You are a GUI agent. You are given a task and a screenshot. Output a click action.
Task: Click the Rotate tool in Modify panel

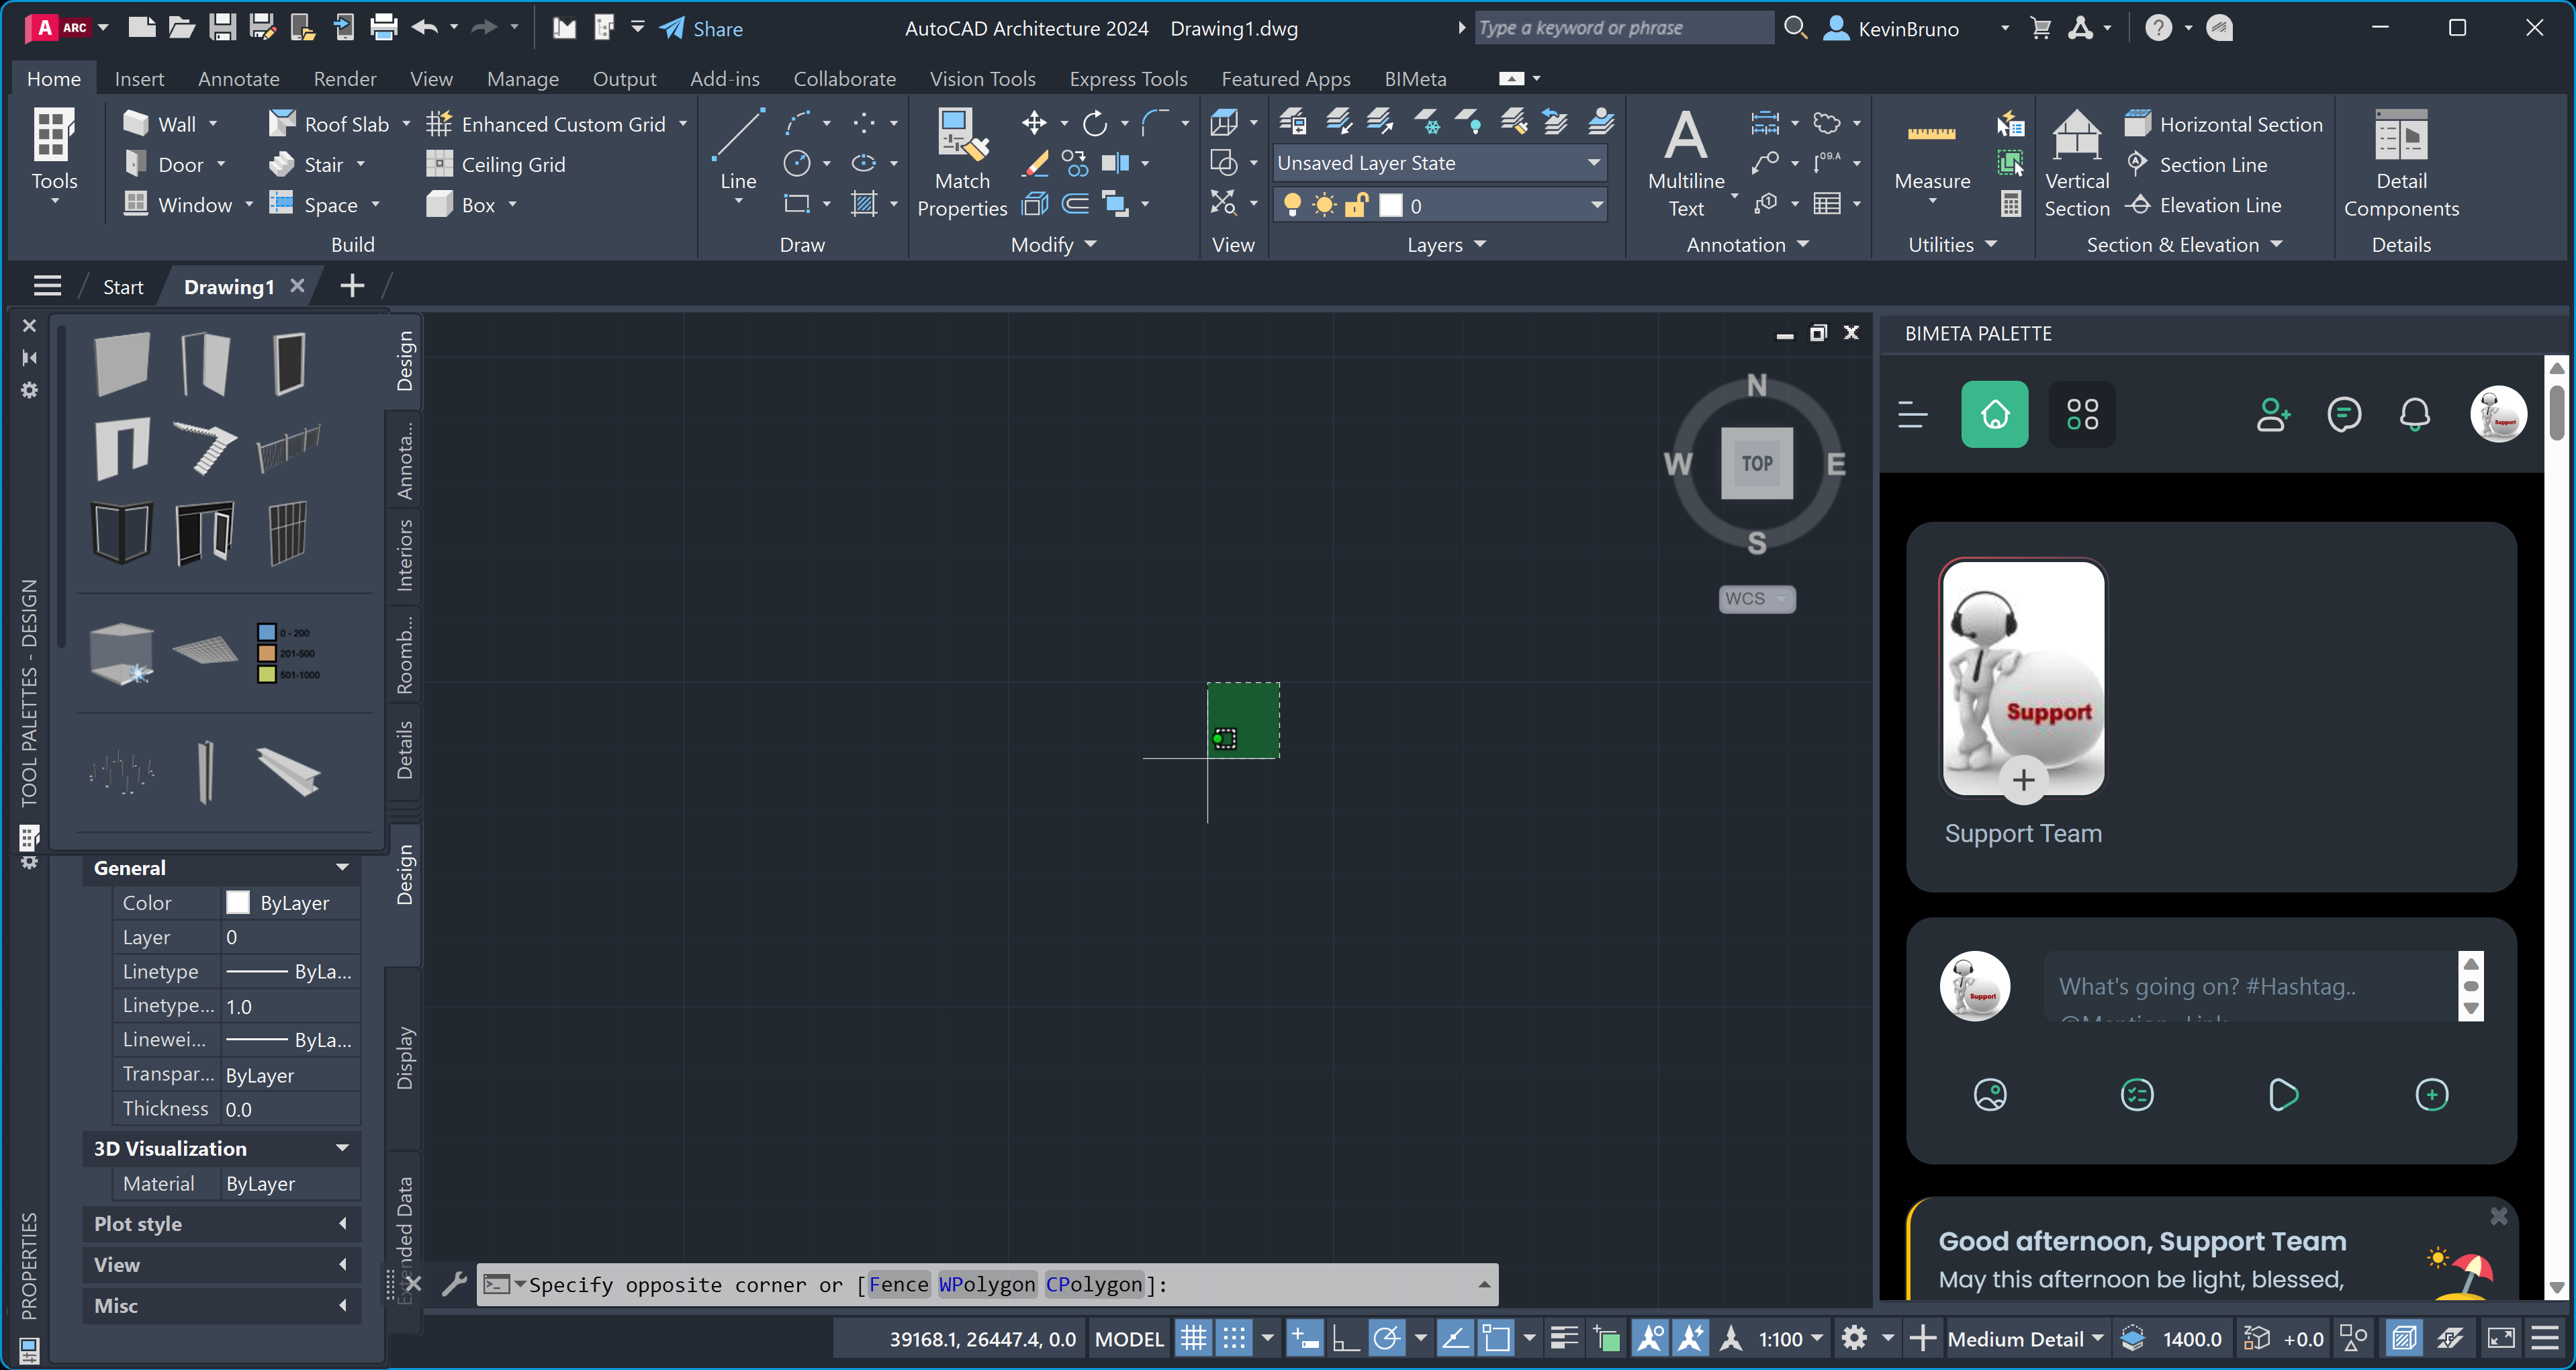pyautogui.click(x=1095, y=123)
